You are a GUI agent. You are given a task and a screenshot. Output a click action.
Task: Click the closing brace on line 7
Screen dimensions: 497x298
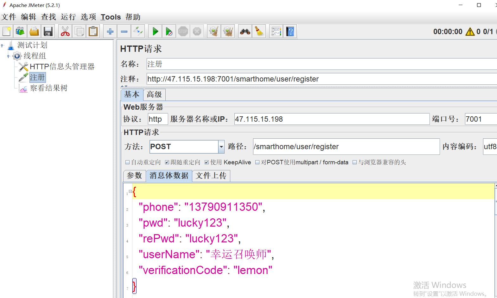click(x=134, y=286)
